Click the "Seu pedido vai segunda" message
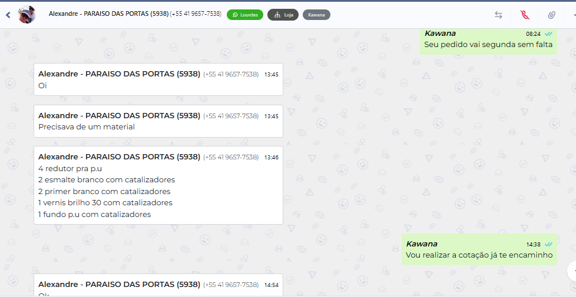The height and width of the screenshot is (297, 576). (x=488, y=45)
